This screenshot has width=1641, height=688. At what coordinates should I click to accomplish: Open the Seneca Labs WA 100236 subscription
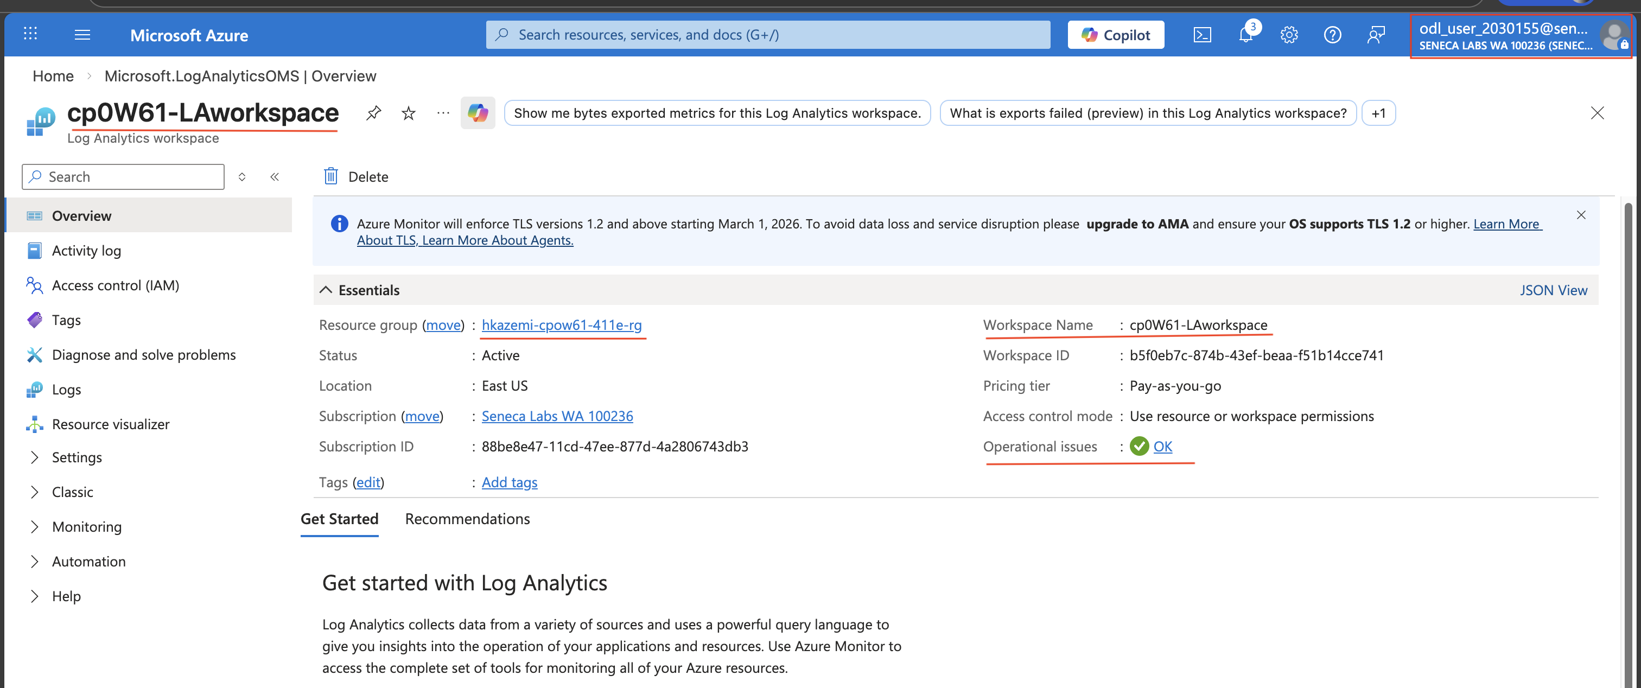[x=557, y=416]
